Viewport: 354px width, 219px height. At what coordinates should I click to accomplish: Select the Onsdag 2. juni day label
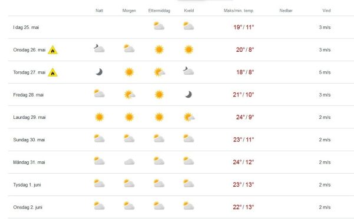[28, 207]
